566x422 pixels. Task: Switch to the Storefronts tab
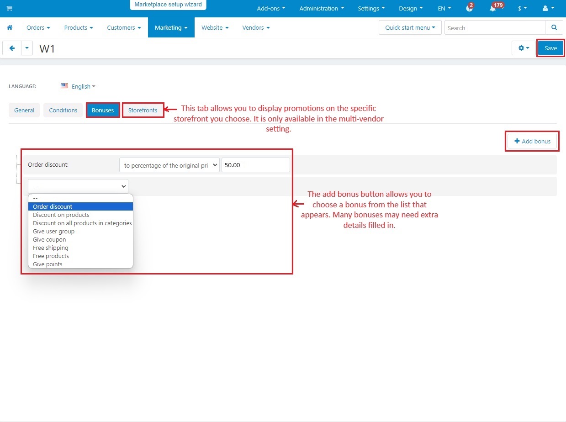click(x=143, y=110)
